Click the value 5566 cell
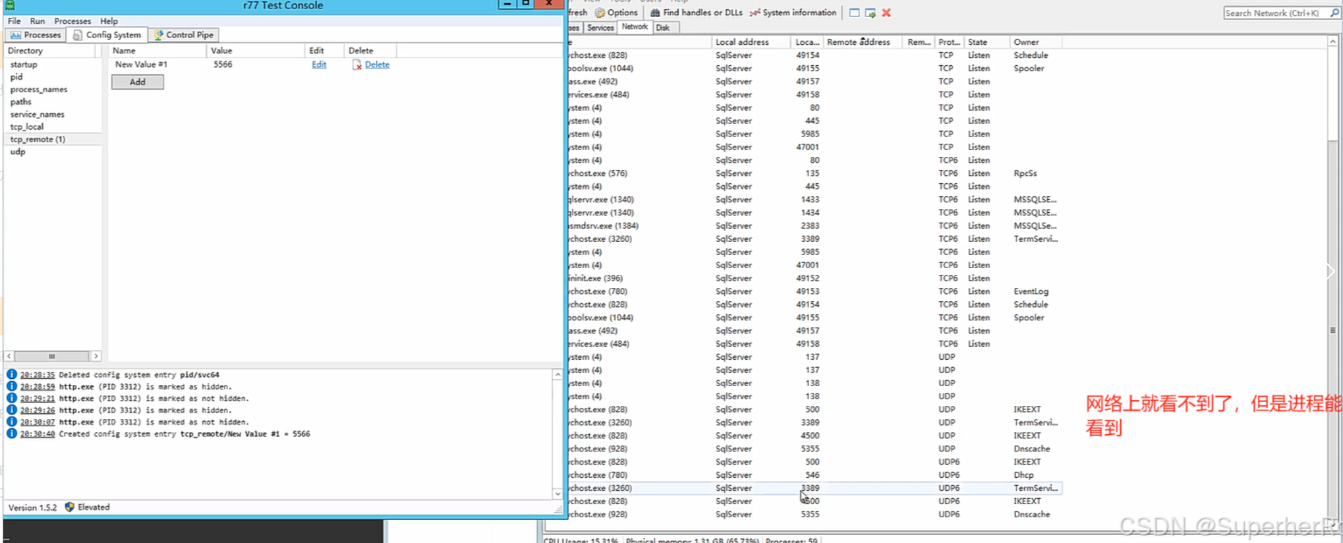Image resolution: width=1343 pixels, height=543 pixels. tap(223, 65)
